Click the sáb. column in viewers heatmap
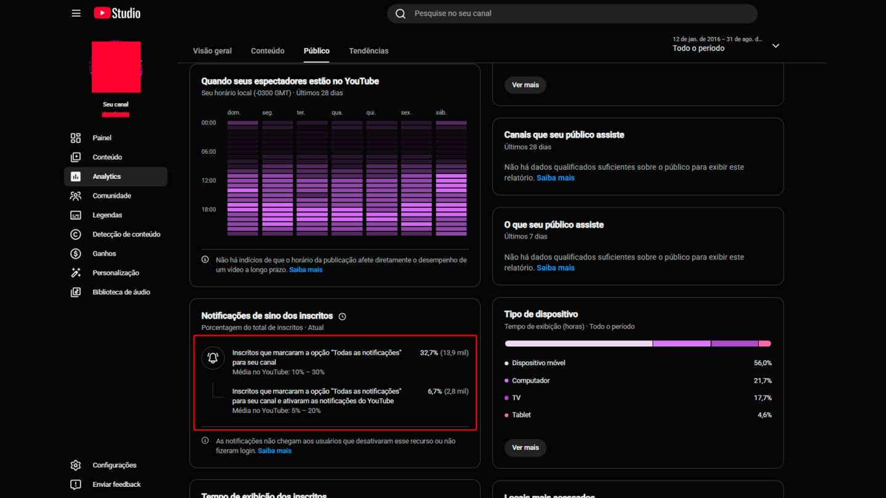 click(451, 178)
